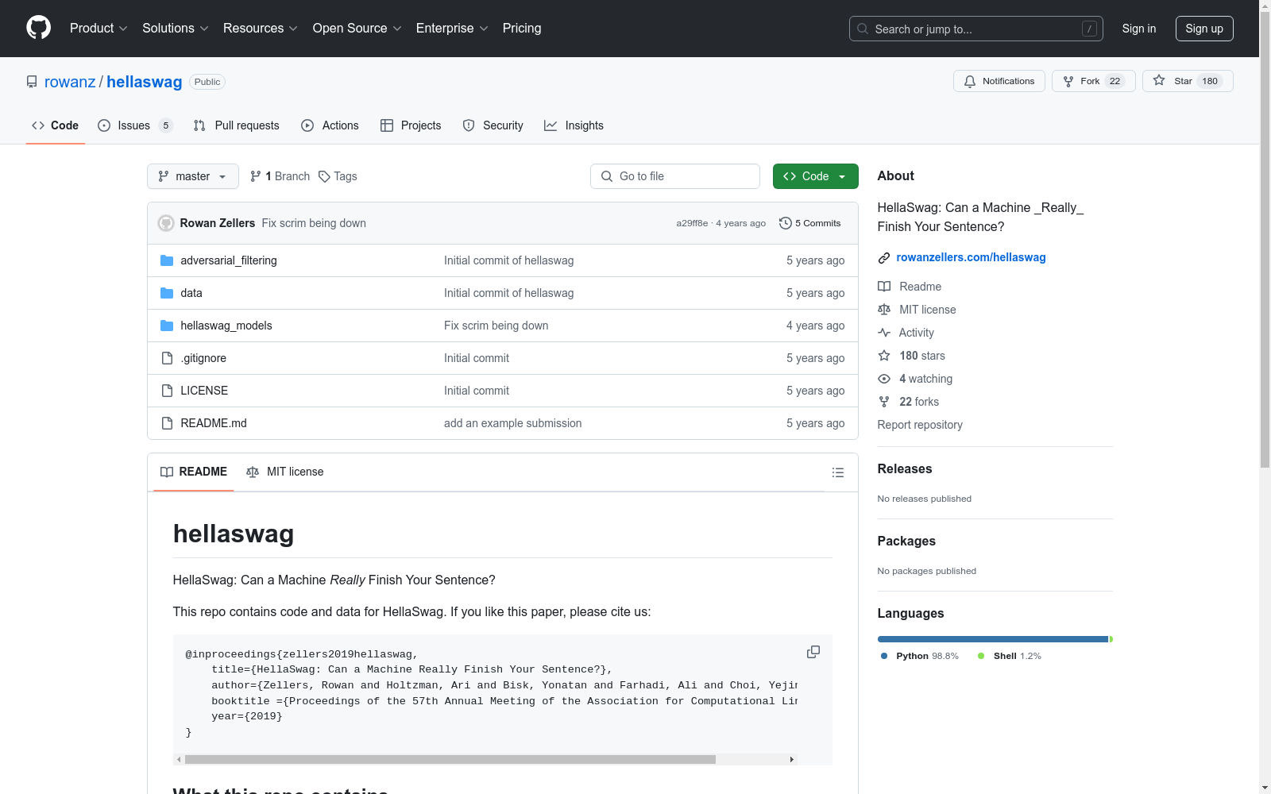The width and height of the screenshot is (1271, 794).
Task: Focus the Search or jump to field
Action: (976, 29)
